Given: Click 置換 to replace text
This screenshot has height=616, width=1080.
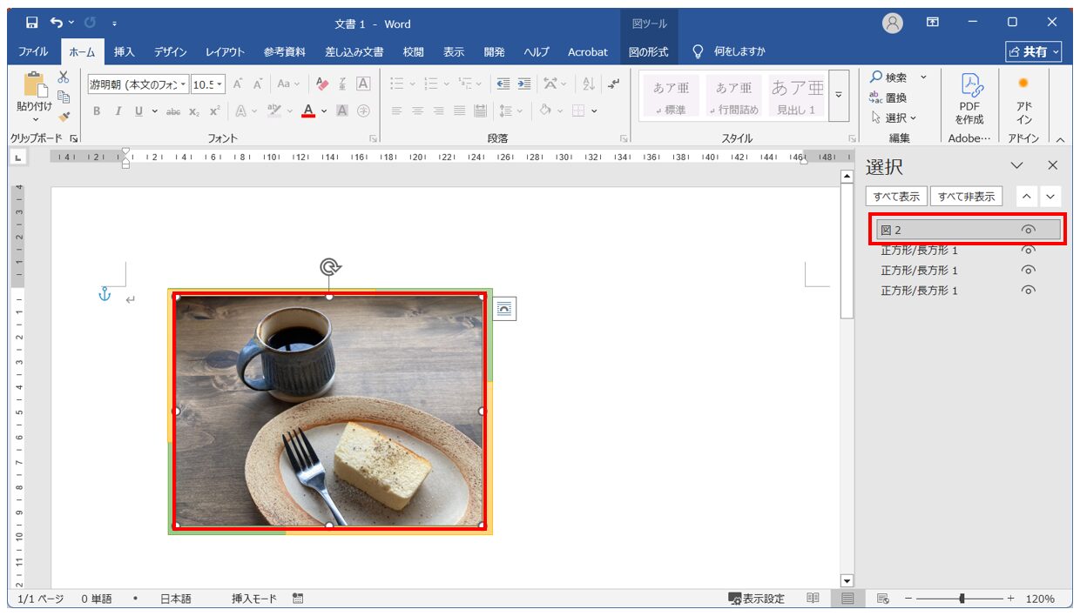Looking at the screenshot, I should [889, 97].
